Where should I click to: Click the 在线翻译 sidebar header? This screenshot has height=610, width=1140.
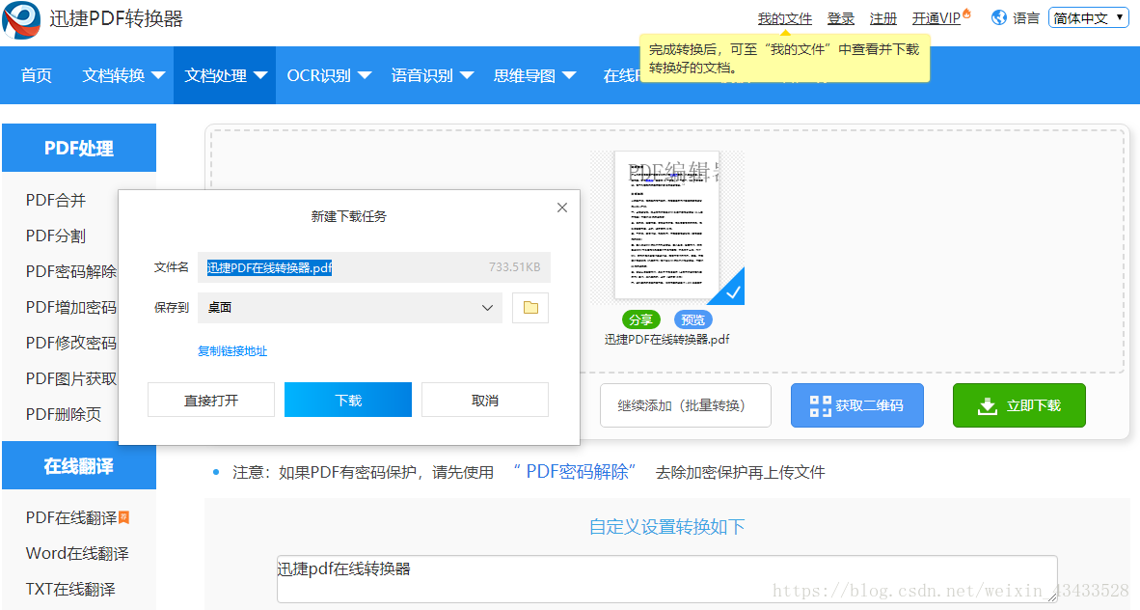point(79,466)
